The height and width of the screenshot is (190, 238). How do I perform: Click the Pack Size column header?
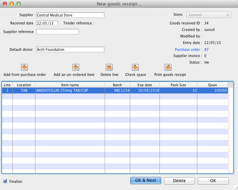tap(178, 85)
